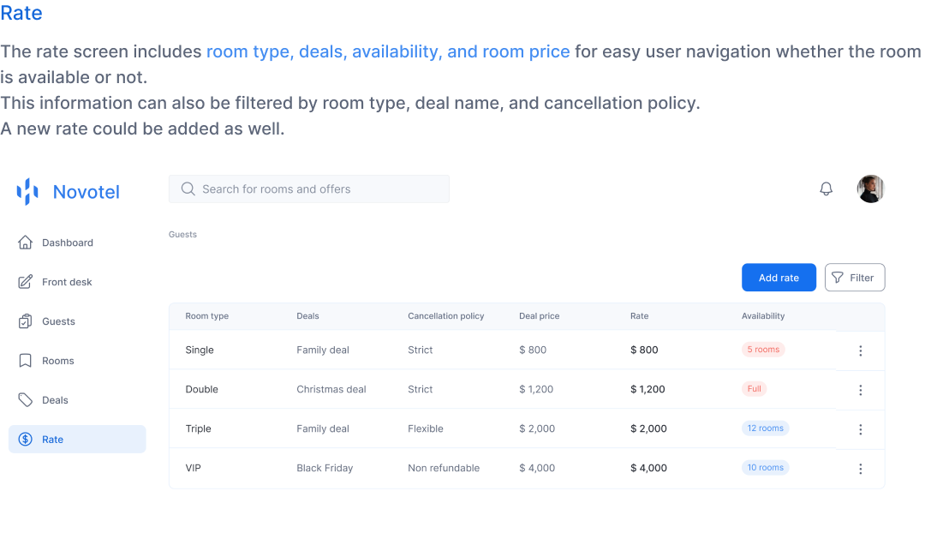Click the search magnifier icon
Viewport: 925px width, 557px height.
[x=188, y=189]
